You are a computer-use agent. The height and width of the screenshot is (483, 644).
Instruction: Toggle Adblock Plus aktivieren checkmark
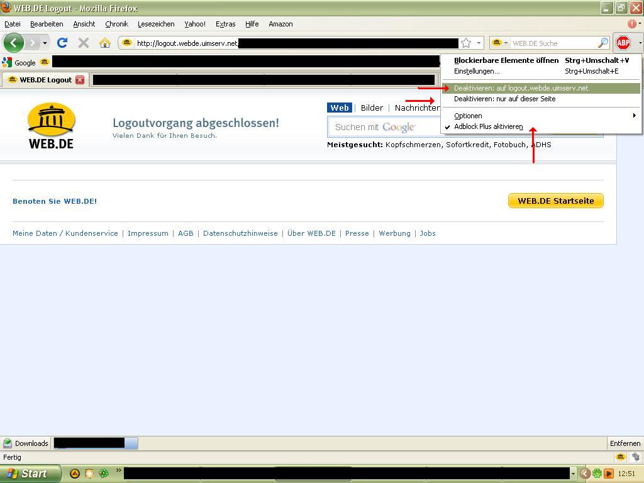[541, 126]
